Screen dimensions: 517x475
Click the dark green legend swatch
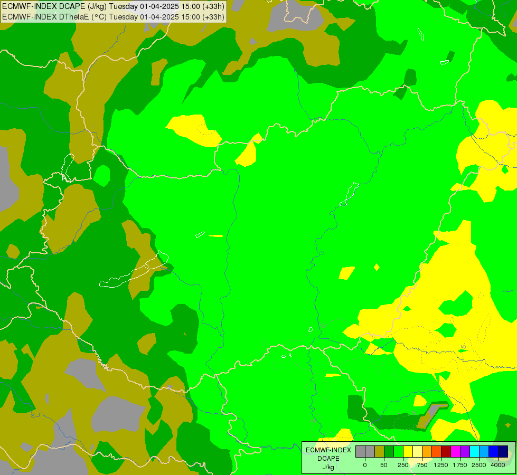click(389, 451)
